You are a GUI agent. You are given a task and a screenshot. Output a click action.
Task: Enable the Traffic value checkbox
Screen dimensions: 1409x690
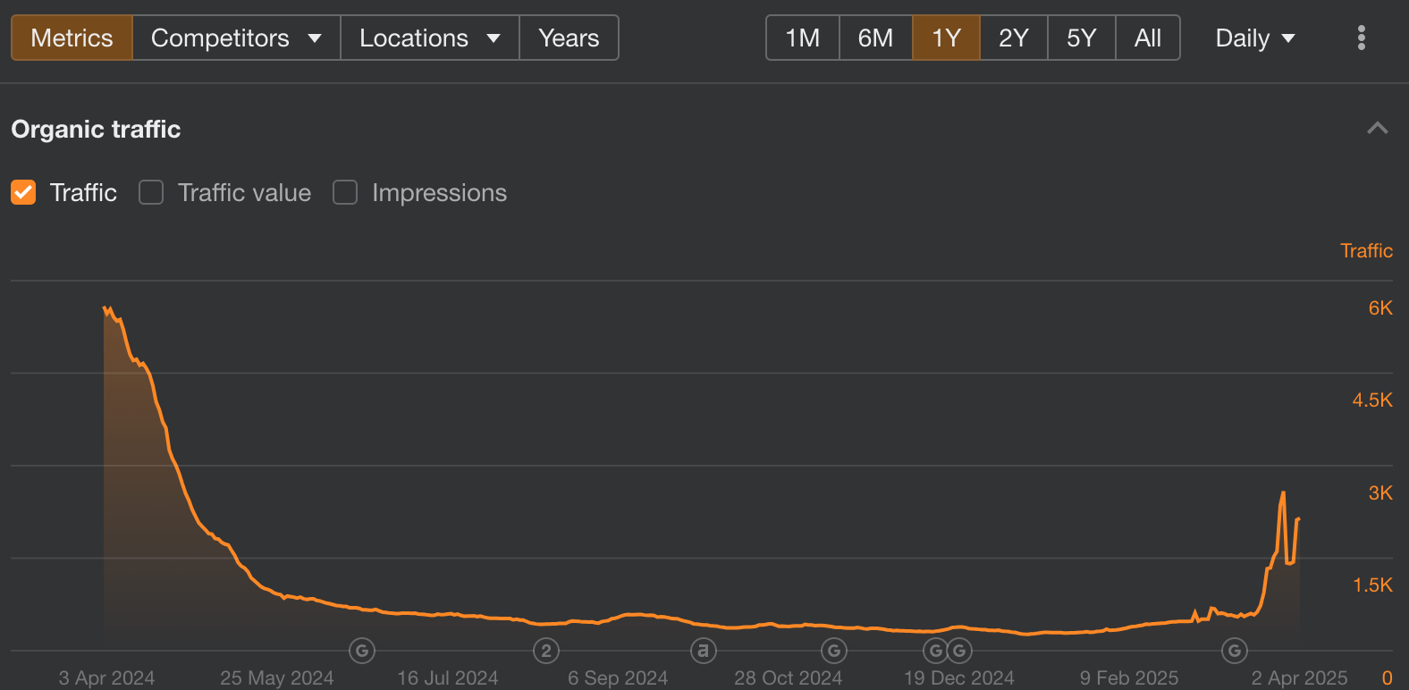(151, 192)
